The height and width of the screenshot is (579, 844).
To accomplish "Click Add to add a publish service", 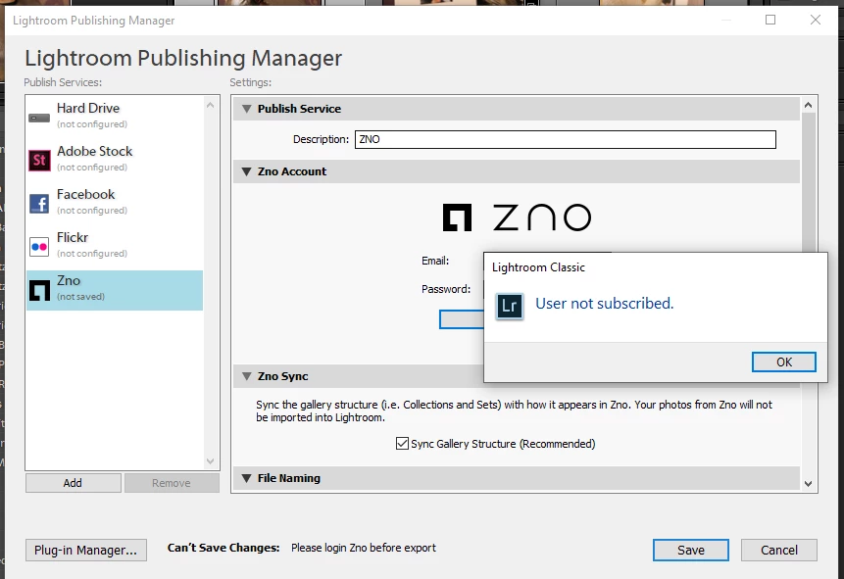I will tap(74, 483).
